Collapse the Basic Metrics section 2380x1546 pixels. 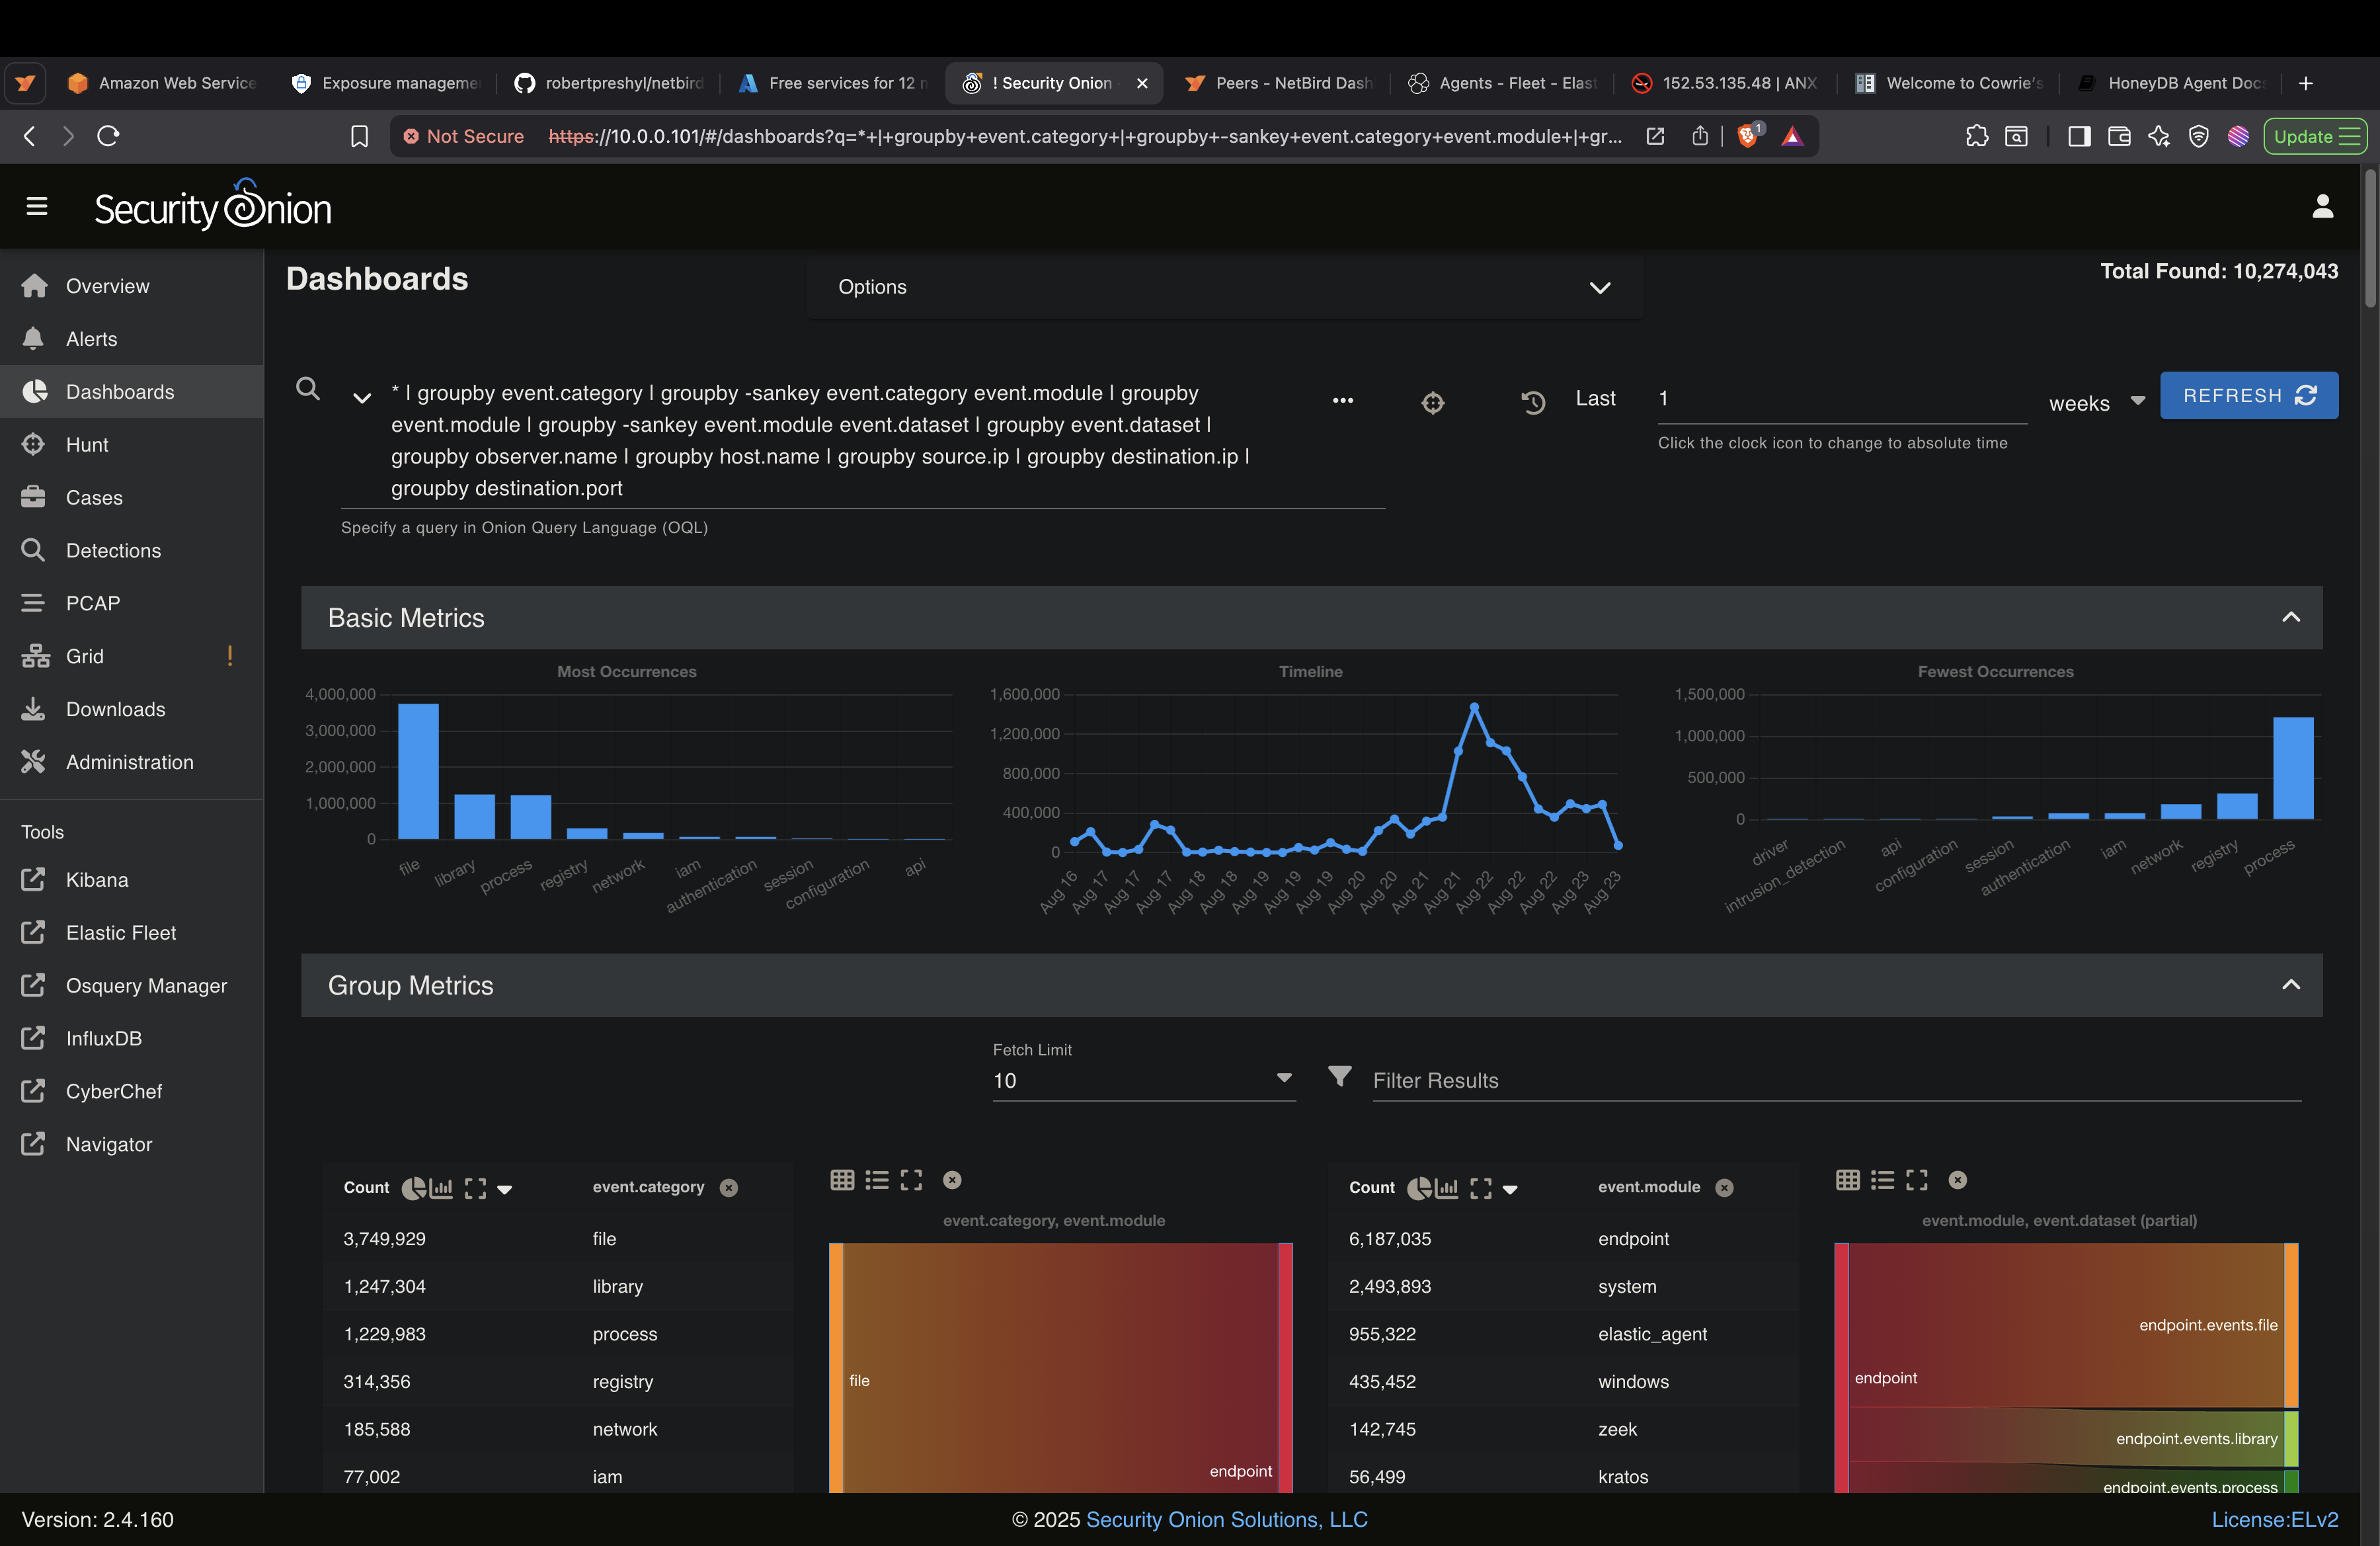(2290, 617)
